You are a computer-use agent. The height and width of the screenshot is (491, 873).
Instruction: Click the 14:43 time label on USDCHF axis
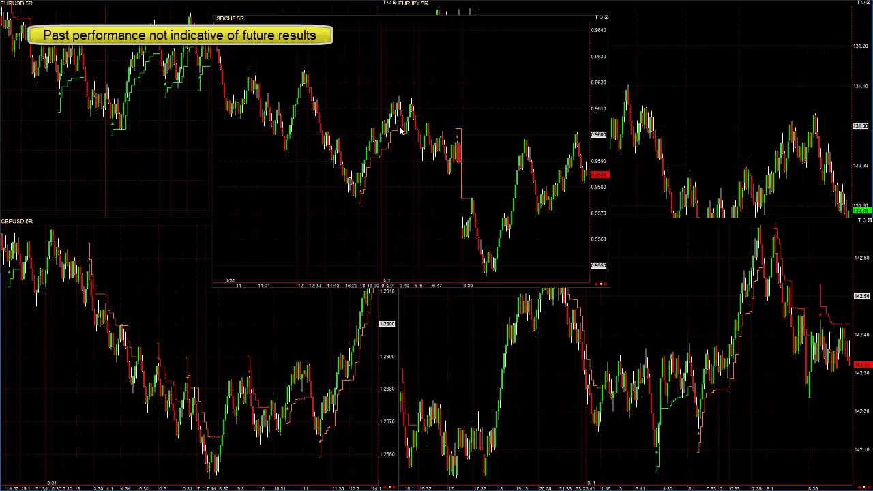[x=333, y=286]
